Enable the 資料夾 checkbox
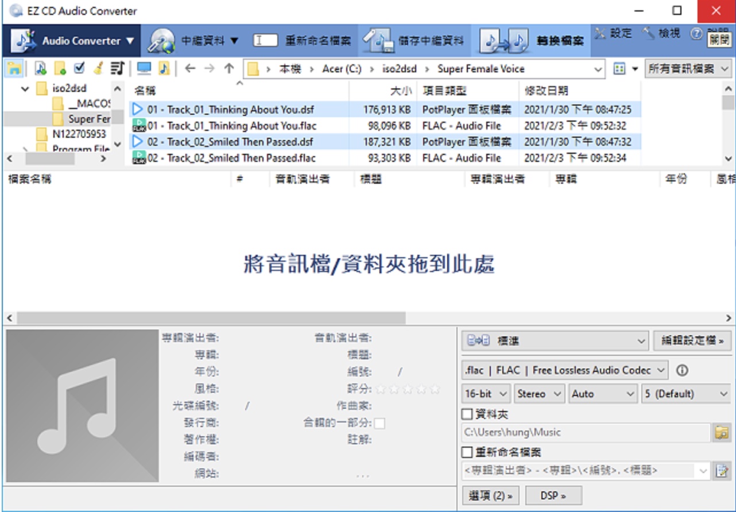The width and height of the screenshot is (736, 512). 467,414
